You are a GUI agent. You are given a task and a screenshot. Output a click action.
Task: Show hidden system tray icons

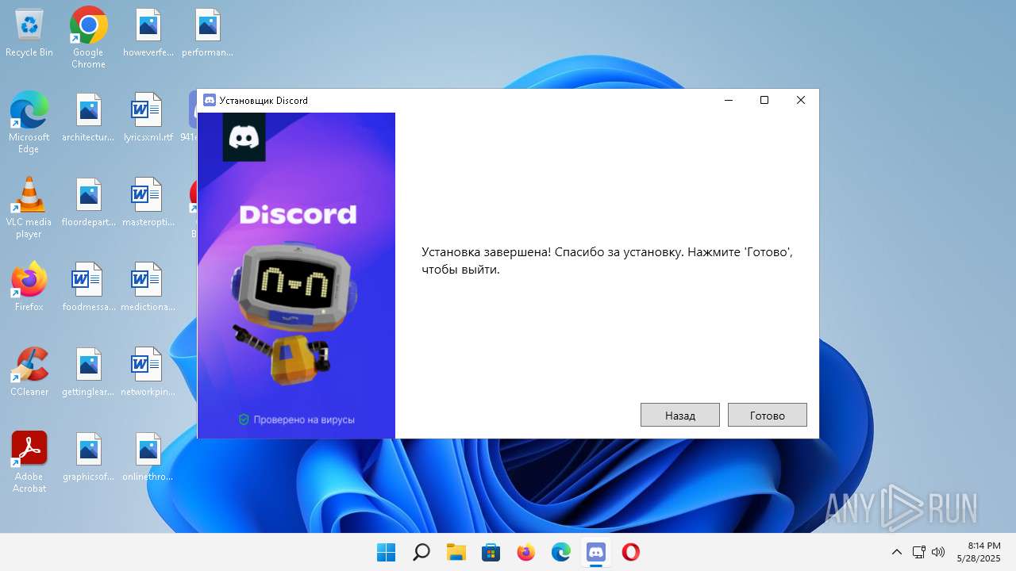(x=897, y=552)
